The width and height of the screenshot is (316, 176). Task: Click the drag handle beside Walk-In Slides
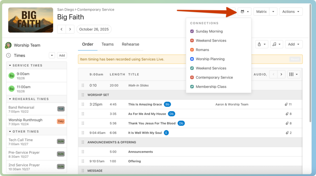click(83, 85)
